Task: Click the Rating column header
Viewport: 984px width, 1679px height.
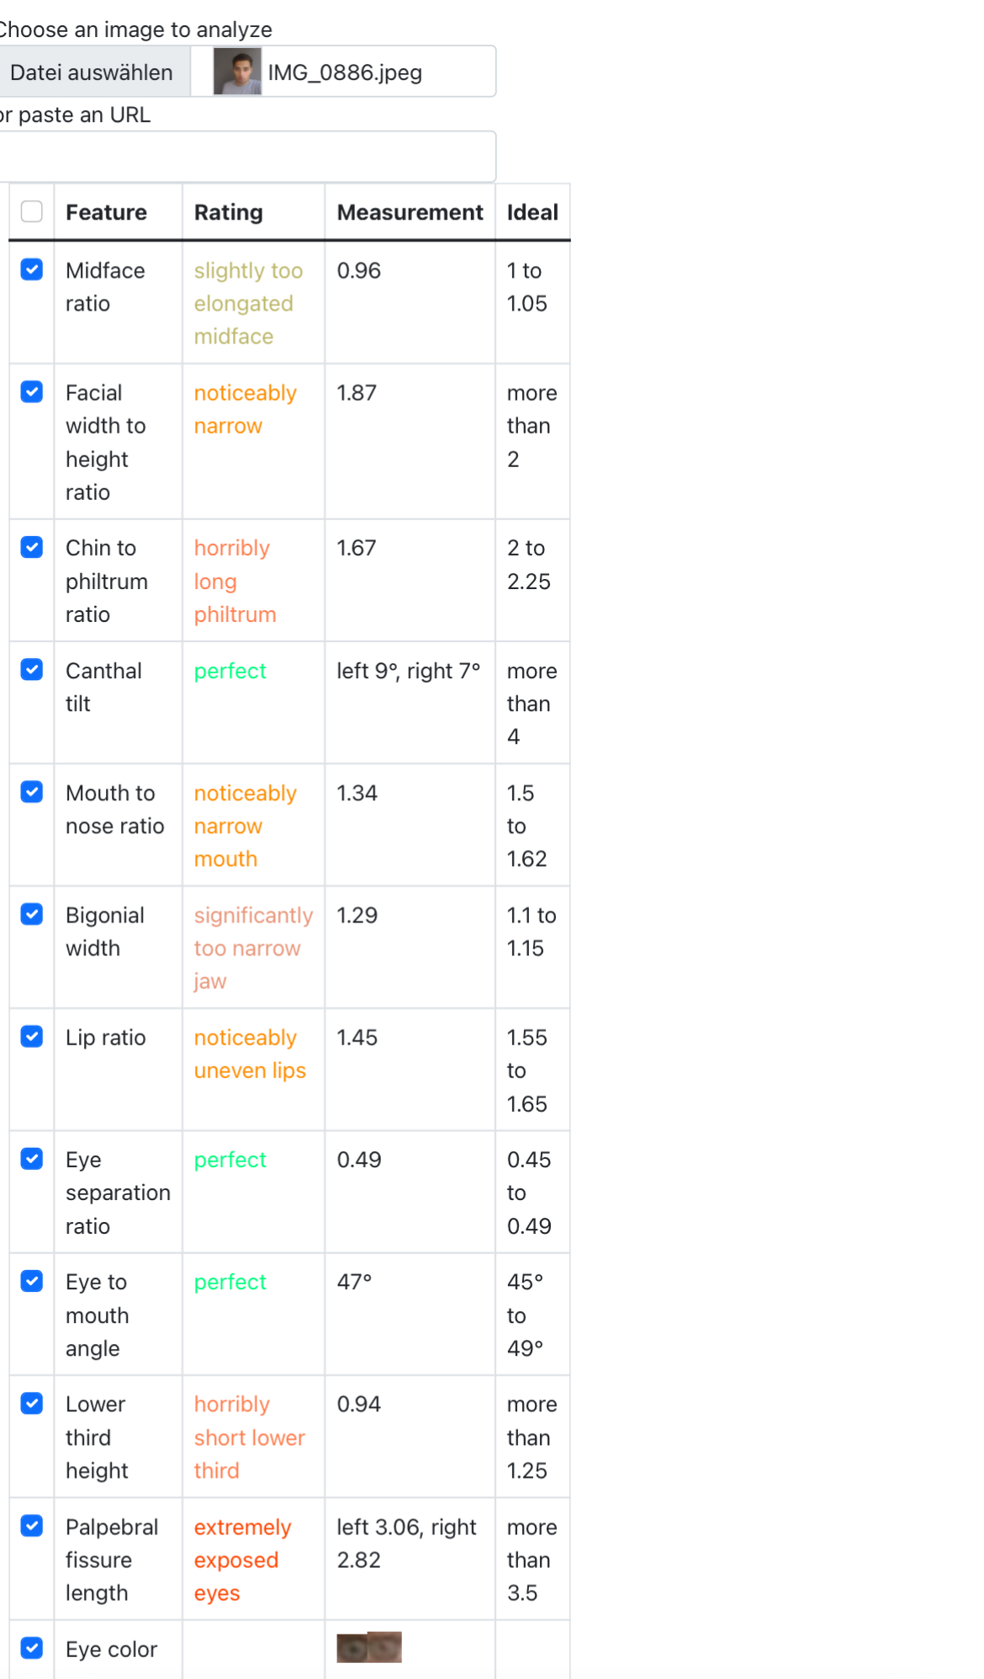Action: coord(228,212)
